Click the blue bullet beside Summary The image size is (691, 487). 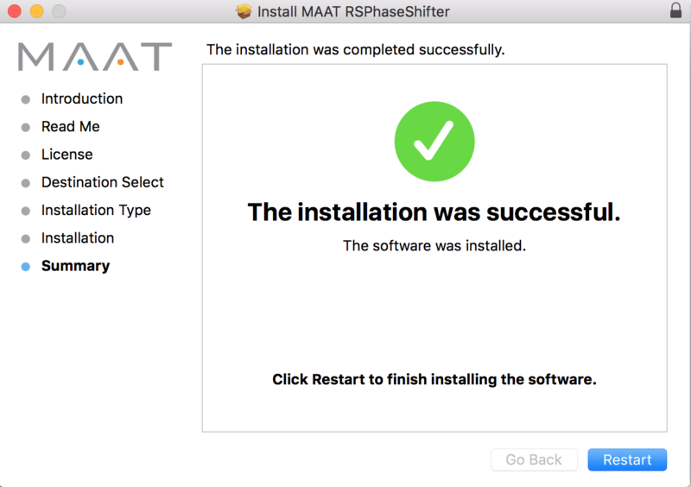click(x=26, y=267)
